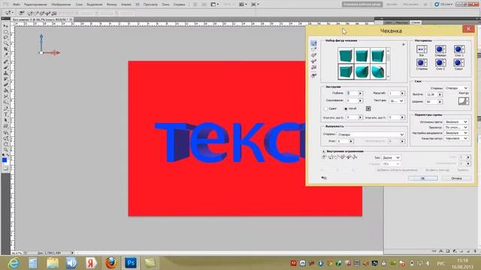
Task: Open the Скручивание slider arrow
Action: click(x=361, y=100)
